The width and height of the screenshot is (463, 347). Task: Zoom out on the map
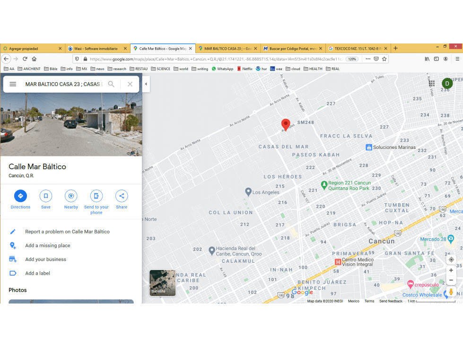(451, 280)
